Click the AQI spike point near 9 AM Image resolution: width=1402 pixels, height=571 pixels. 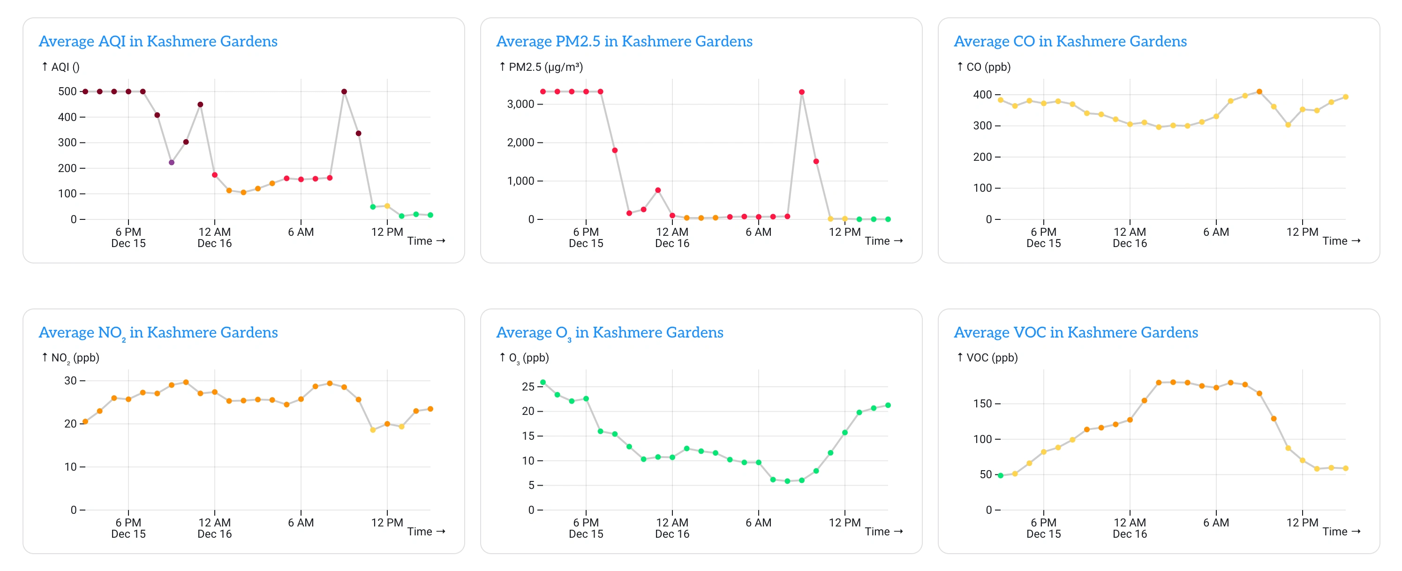(344, 91)
